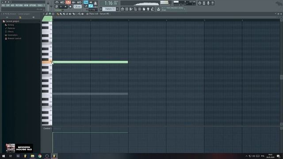
Task: Select previous pattern with left arrow
Action: (x=101, y=9)
